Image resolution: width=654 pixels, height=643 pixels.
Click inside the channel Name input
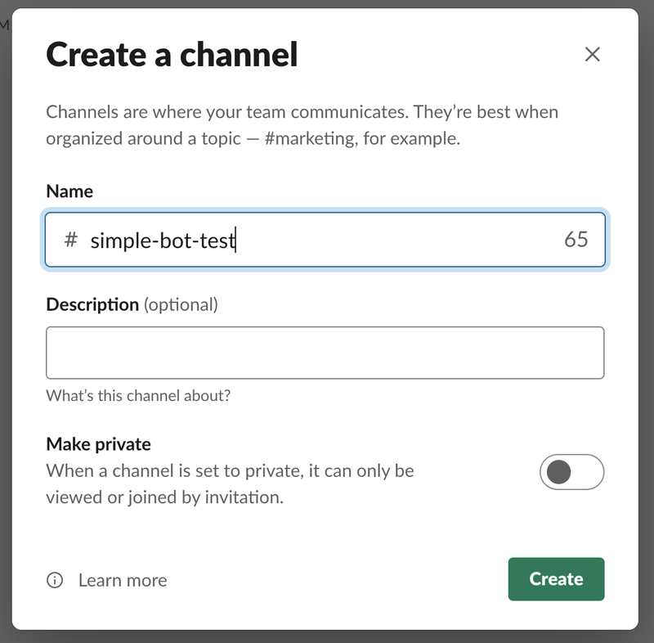[327, 240]
